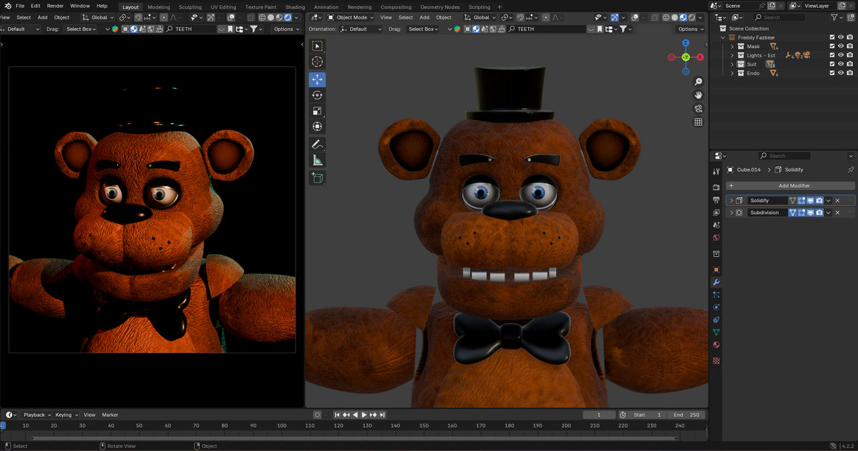
Task: Jump to the timeline end frame button
Action: click(x=382, y=415)
